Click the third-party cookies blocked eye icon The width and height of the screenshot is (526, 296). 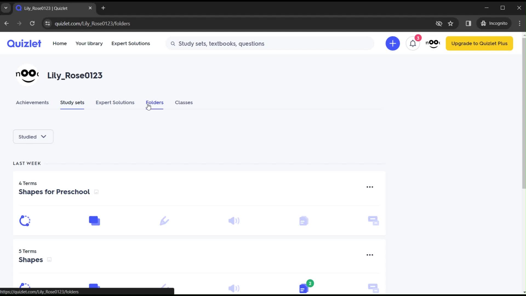point(439,24)
